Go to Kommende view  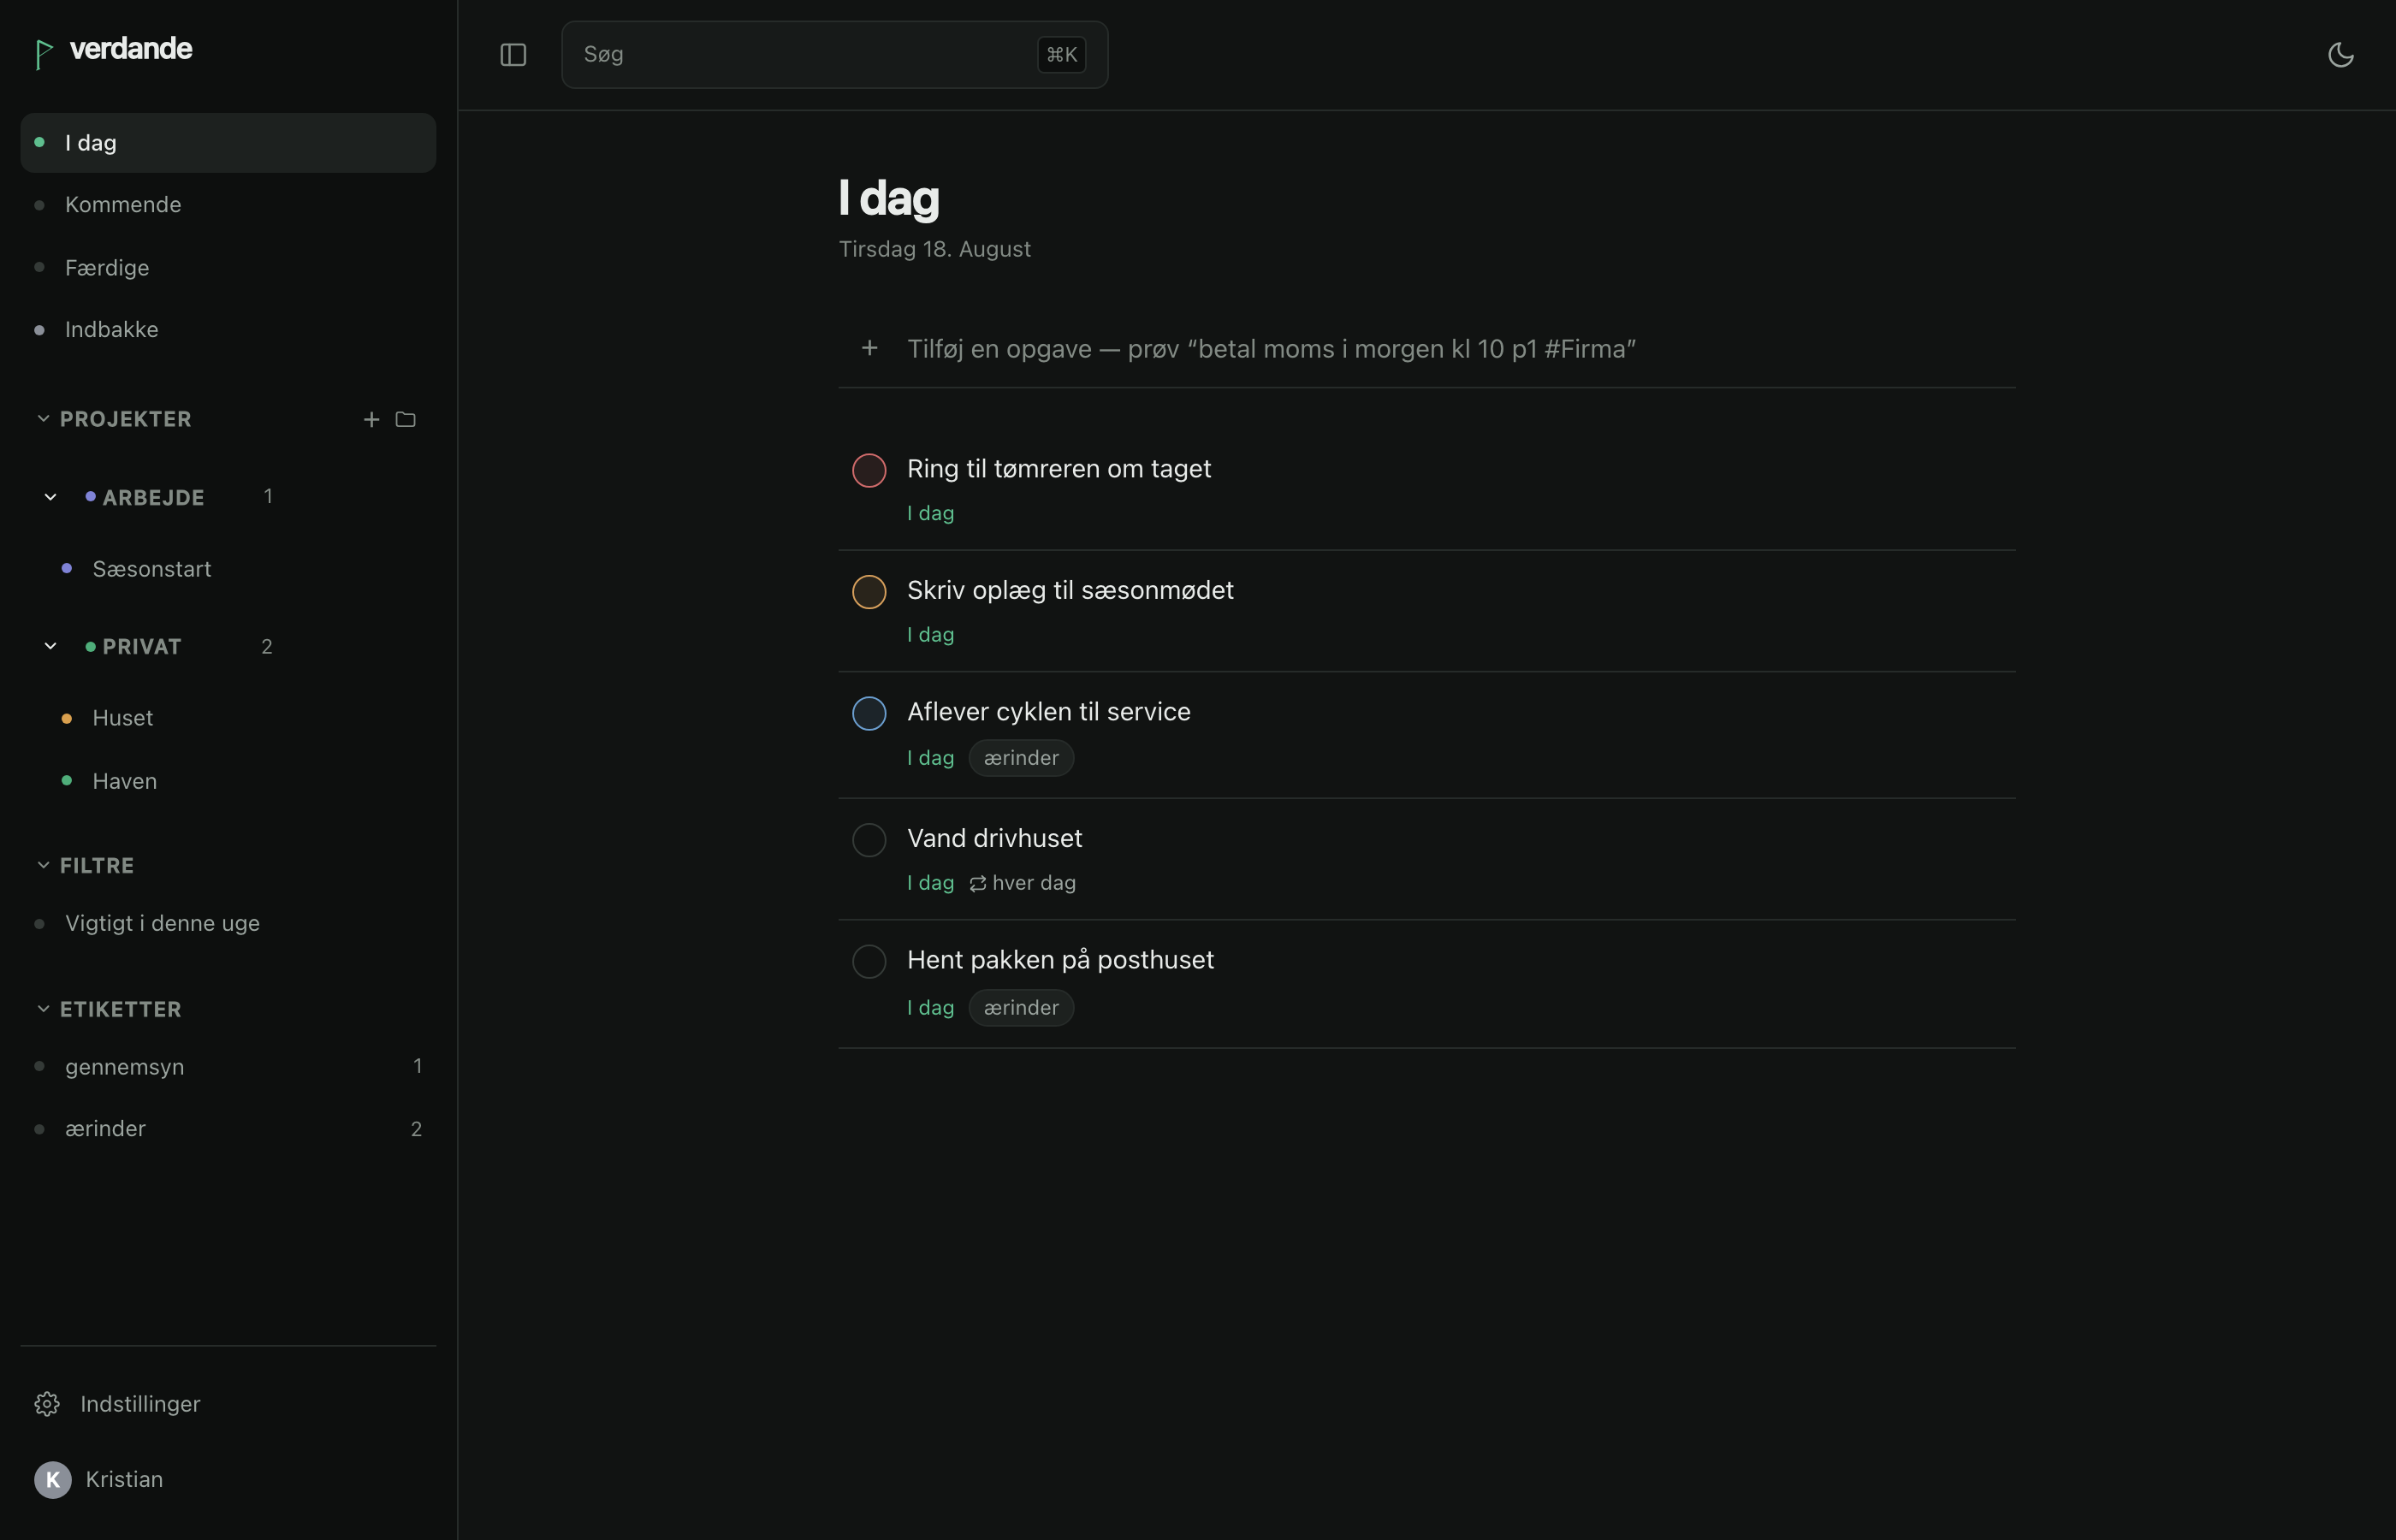tap(228, 205)
